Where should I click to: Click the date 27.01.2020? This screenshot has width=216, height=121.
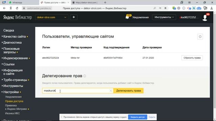pyautogui.click(x=148, y=58)
